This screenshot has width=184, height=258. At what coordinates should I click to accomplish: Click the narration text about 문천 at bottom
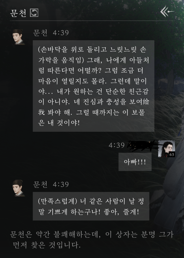92,239
